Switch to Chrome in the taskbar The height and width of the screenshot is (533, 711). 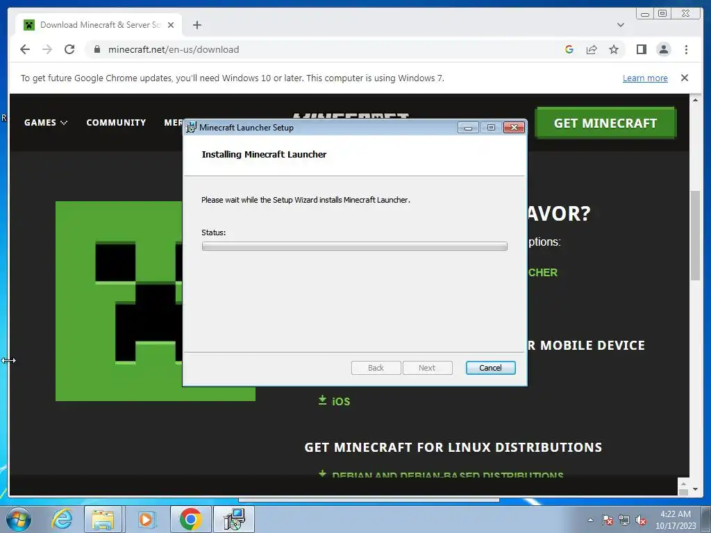tap(190, 519)
